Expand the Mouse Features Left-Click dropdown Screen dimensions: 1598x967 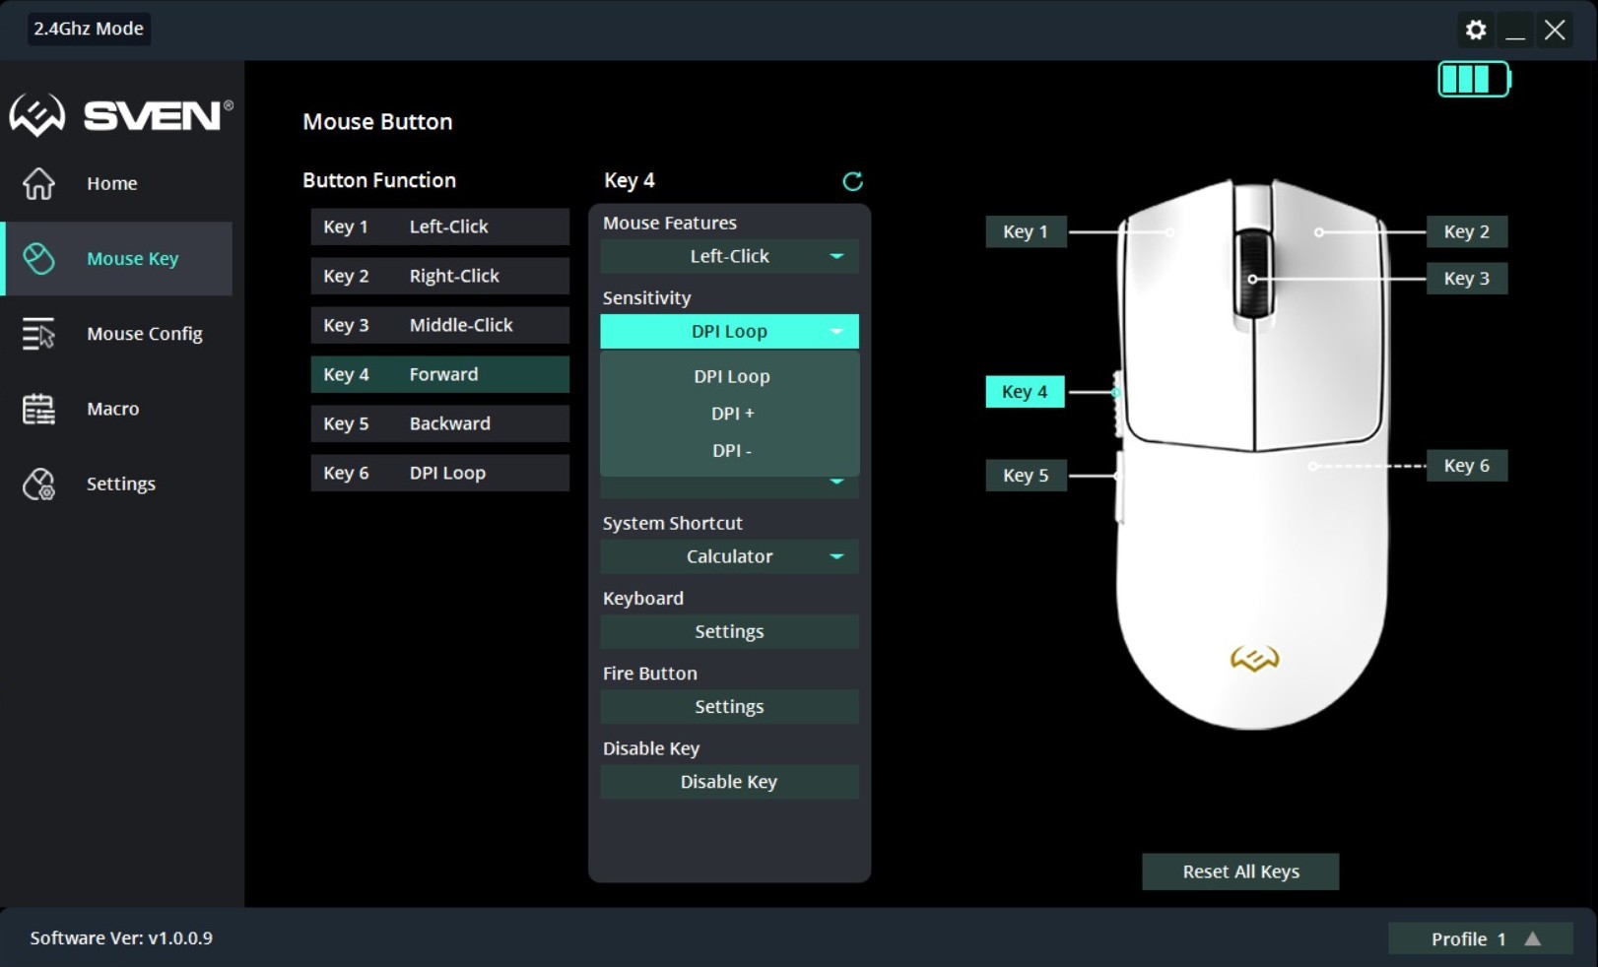[729, 256]
